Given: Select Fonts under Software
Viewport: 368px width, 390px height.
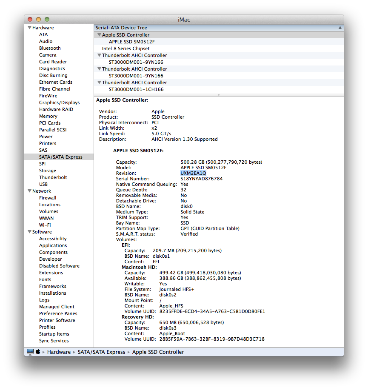Looking at the screenshot, I should pos(45,279).
